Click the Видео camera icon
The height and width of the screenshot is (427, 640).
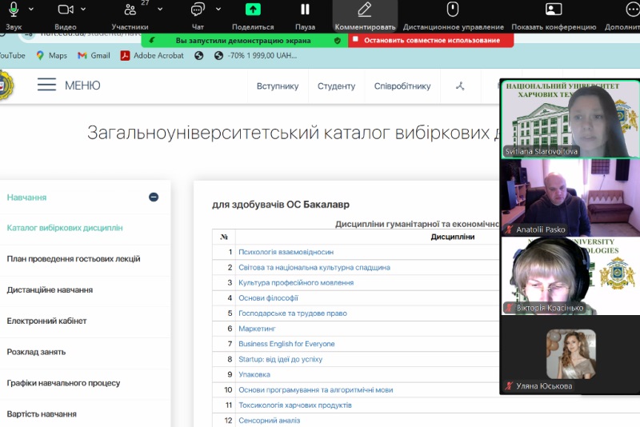point(66,10)
